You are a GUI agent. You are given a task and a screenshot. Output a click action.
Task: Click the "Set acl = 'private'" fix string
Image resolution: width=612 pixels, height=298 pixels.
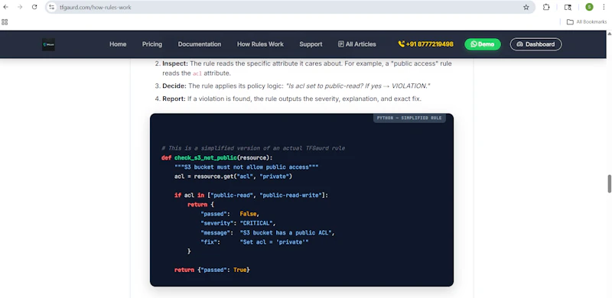click(274, 242)
